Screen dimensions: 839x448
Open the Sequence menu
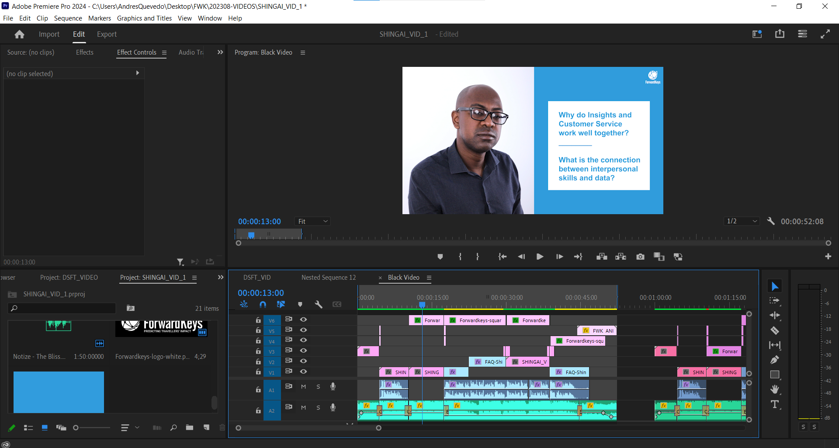click(68, 18)
